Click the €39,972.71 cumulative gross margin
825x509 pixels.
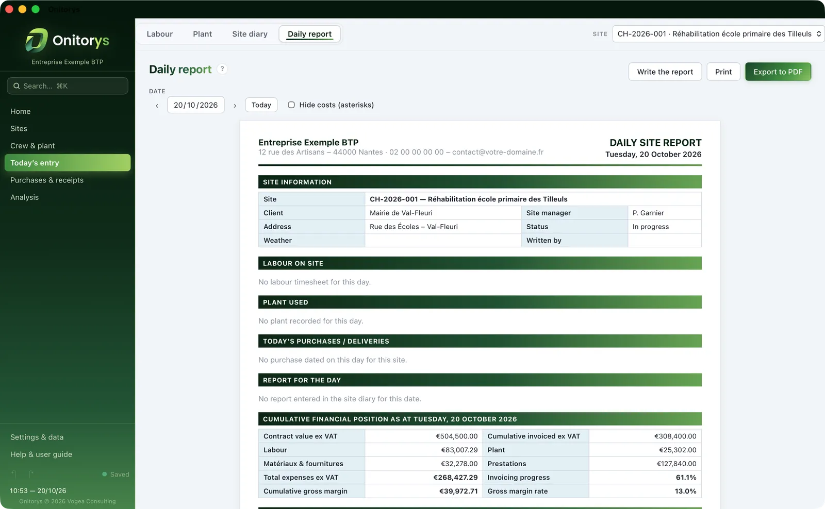point(458,491)
